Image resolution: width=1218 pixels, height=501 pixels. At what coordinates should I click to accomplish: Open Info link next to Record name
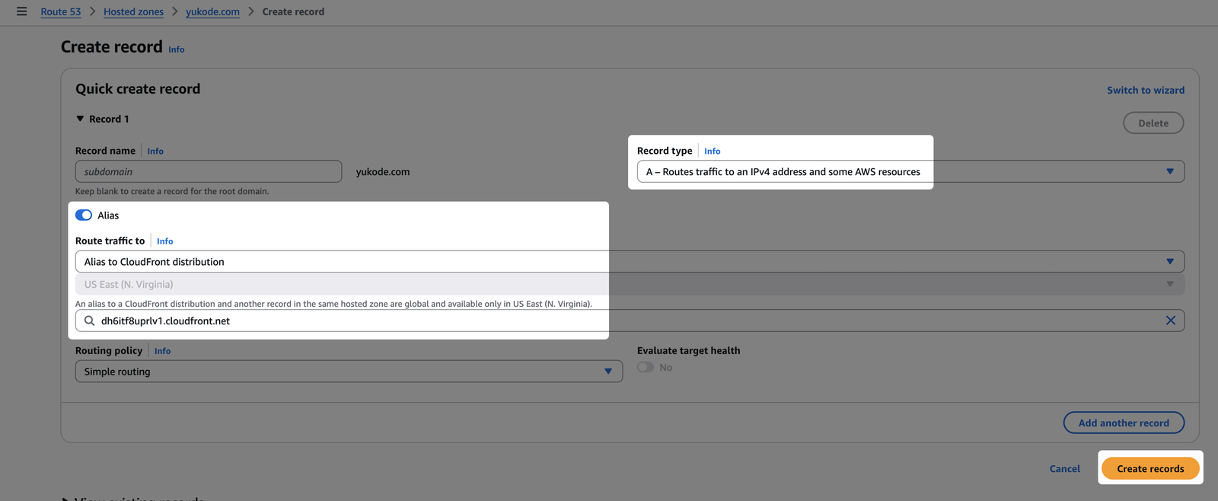155,151
